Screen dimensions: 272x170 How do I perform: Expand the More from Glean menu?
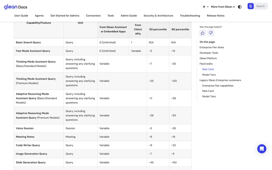coord(223,7)
